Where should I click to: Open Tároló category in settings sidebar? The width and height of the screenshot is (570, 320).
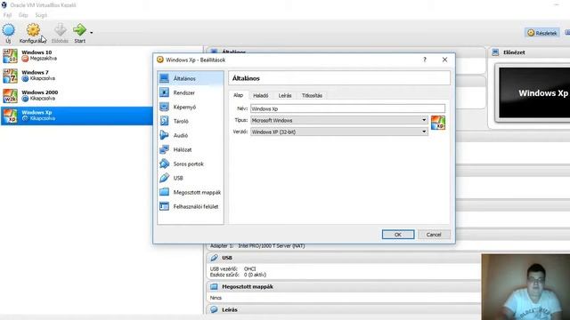click(191, 121)
